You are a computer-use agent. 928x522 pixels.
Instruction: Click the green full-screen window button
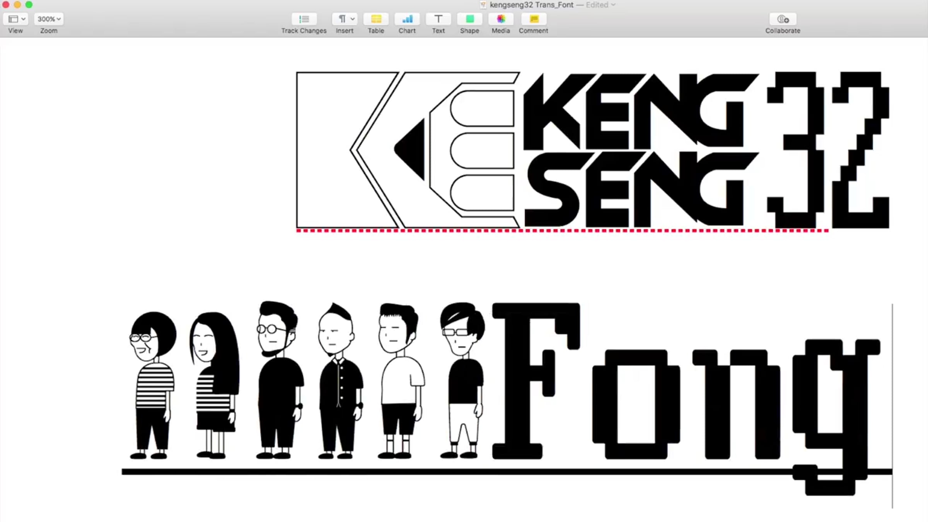click(29, 5)
